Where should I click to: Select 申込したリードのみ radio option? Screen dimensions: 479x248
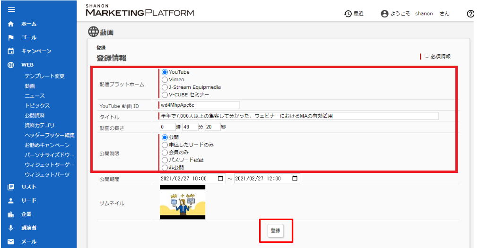pyautogui.click(x=165, y=145)
